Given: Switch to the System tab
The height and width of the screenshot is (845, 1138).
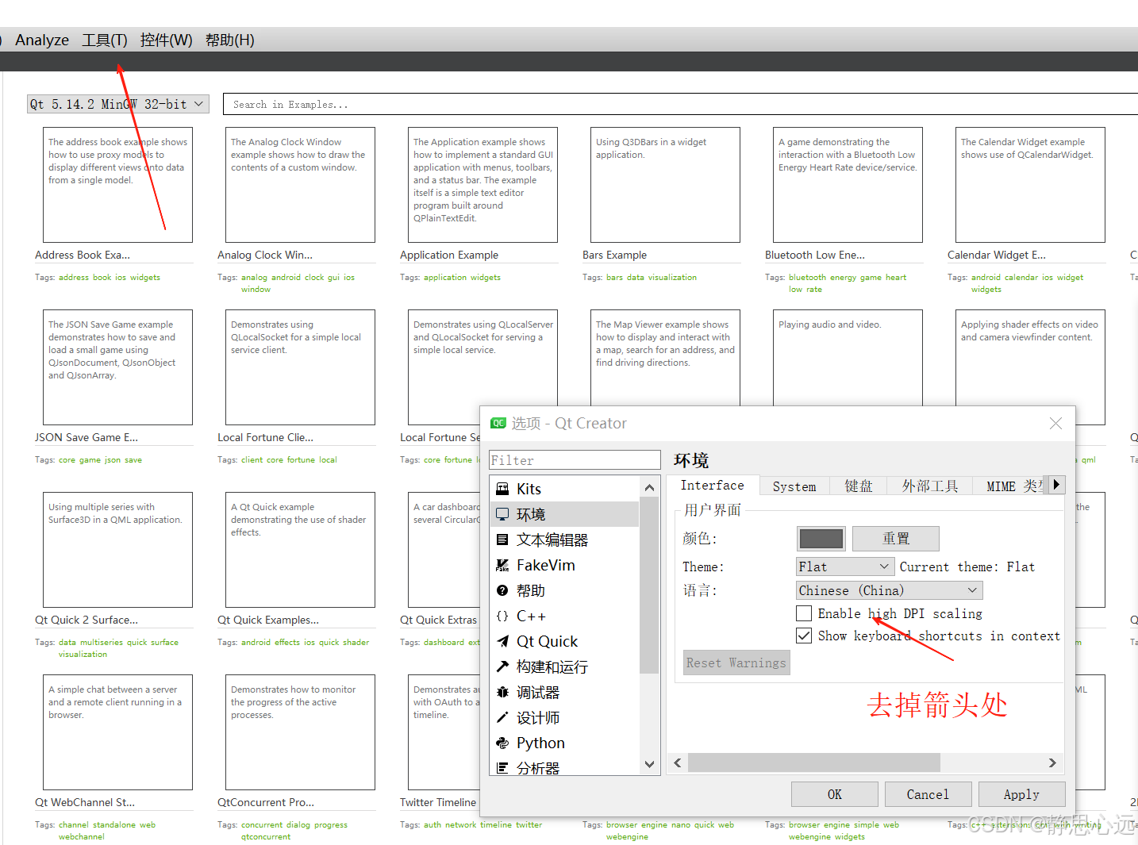Looking at the screenshot, I should pyautogui.click(x=794, y=486).
